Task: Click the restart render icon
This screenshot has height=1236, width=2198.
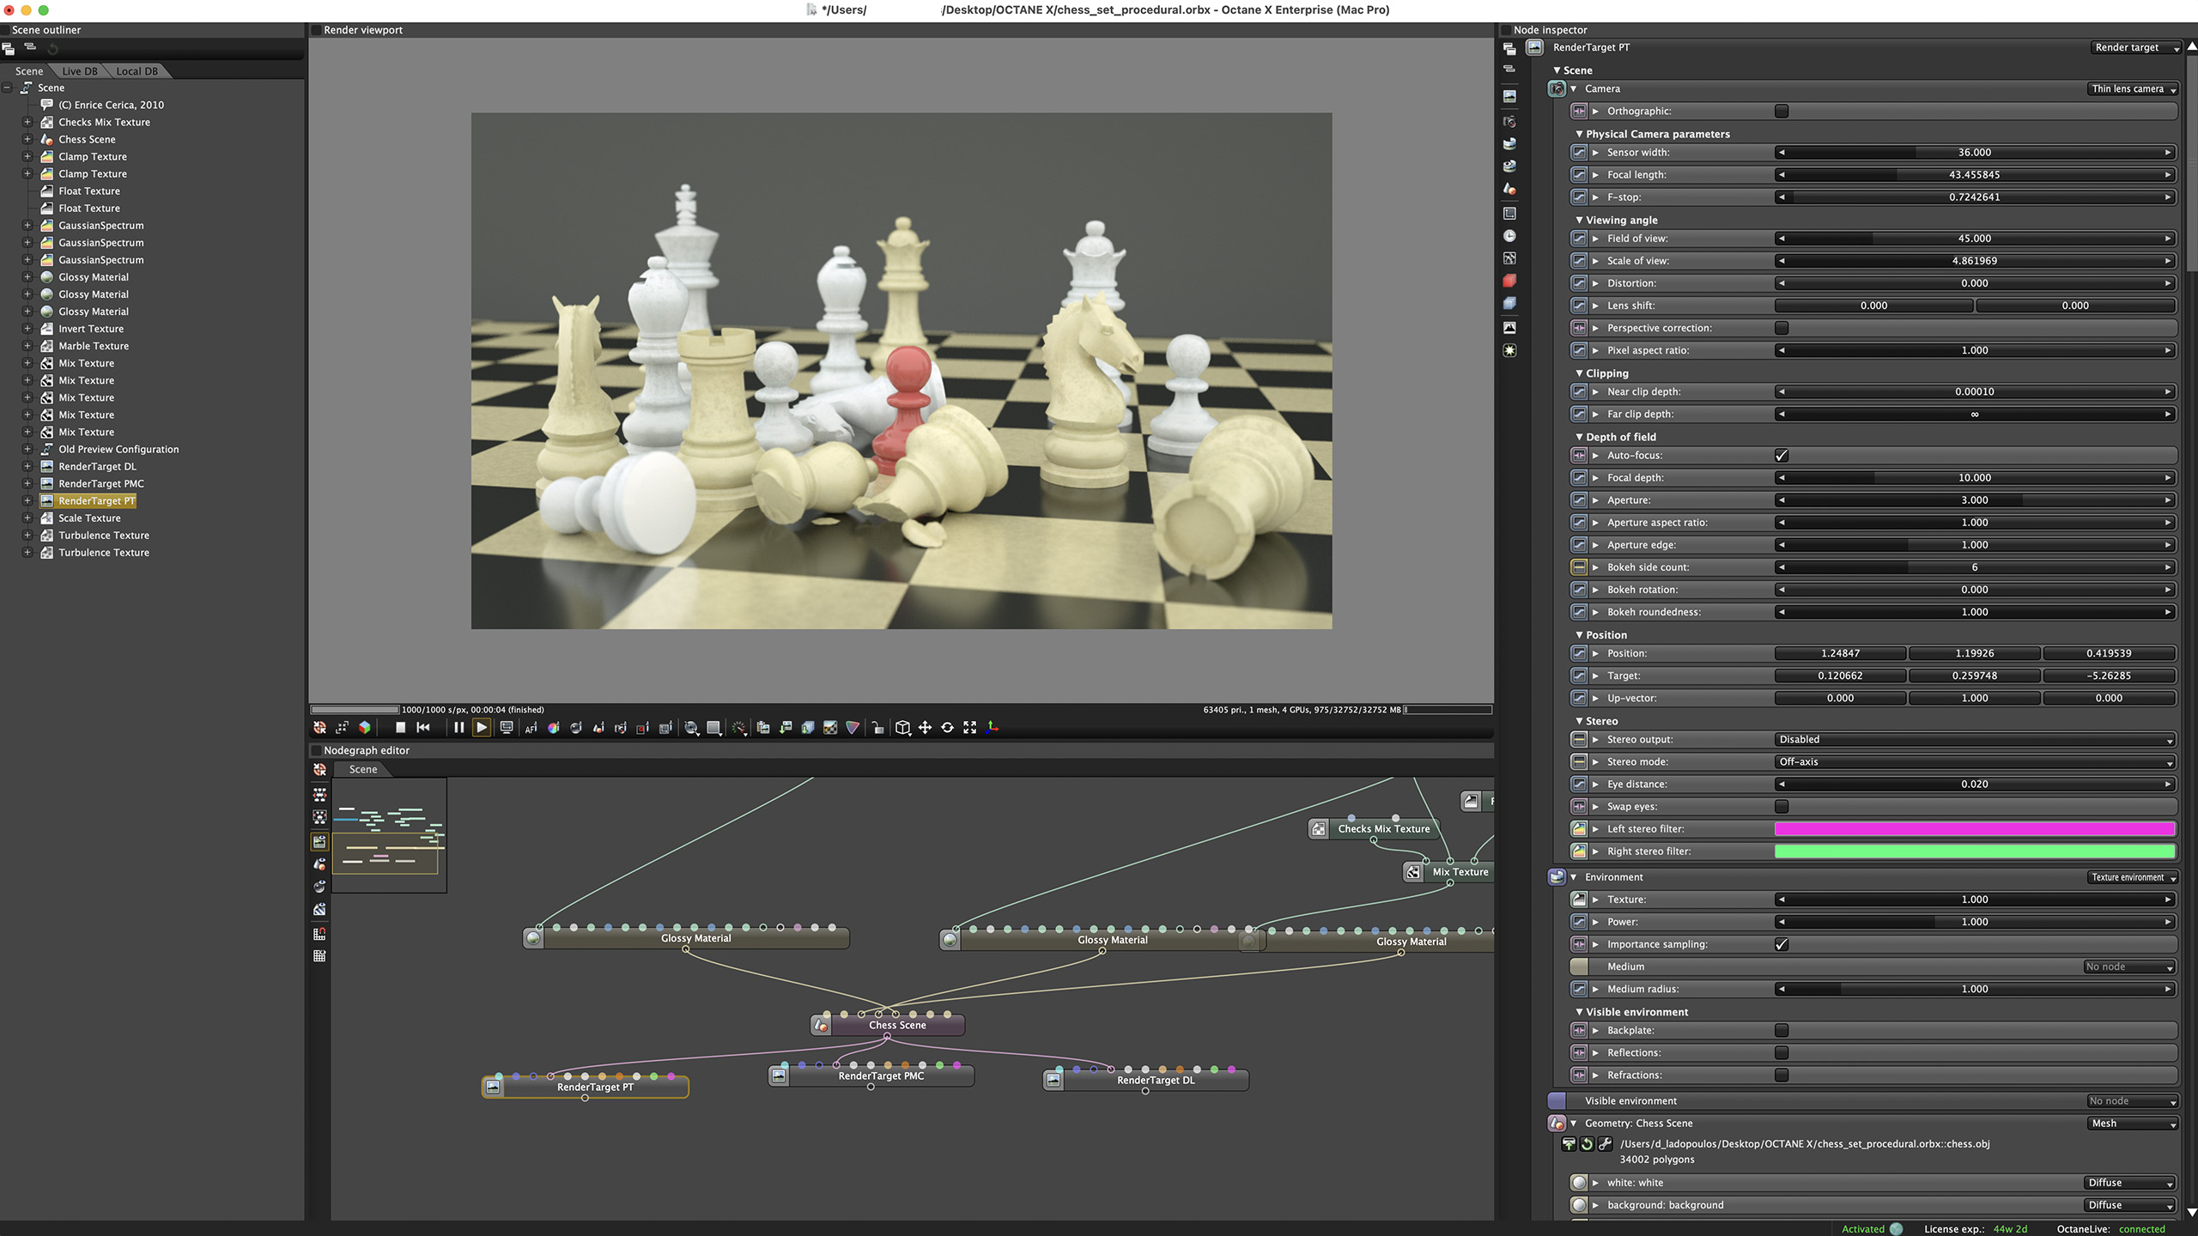Action: (x=423, y=728)
